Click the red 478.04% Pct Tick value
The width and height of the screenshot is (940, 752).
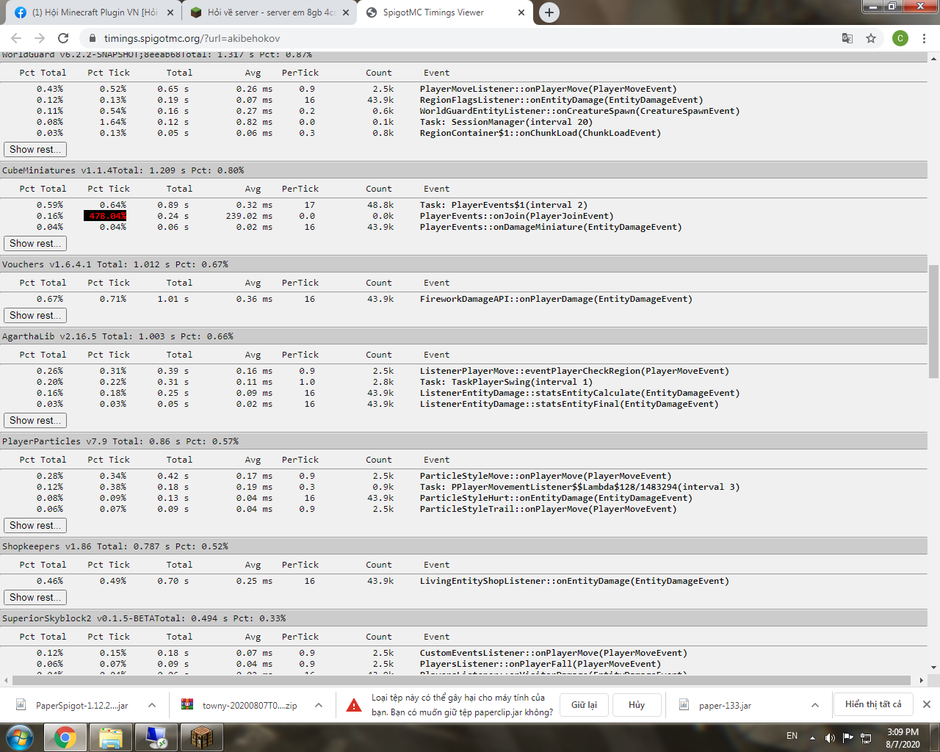click(x=106, y=216)
